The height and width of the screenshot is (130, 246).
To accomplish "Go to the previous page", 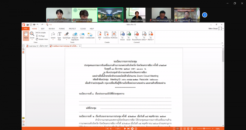I will [x=110, y=128].
